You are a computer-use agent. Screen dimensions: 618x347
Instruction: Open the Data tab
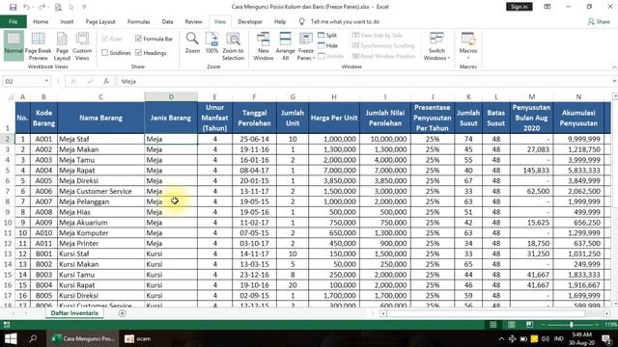(x=167, y=21)
